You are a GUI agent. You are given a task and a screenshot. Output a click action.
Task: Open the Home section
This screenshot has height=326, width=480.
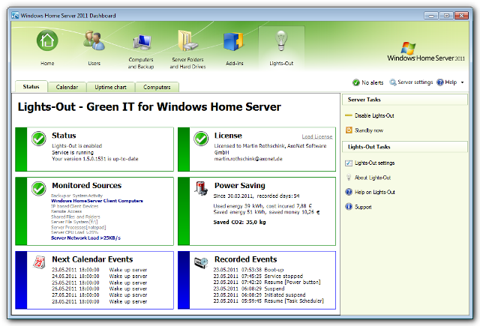tap(47, 48)
